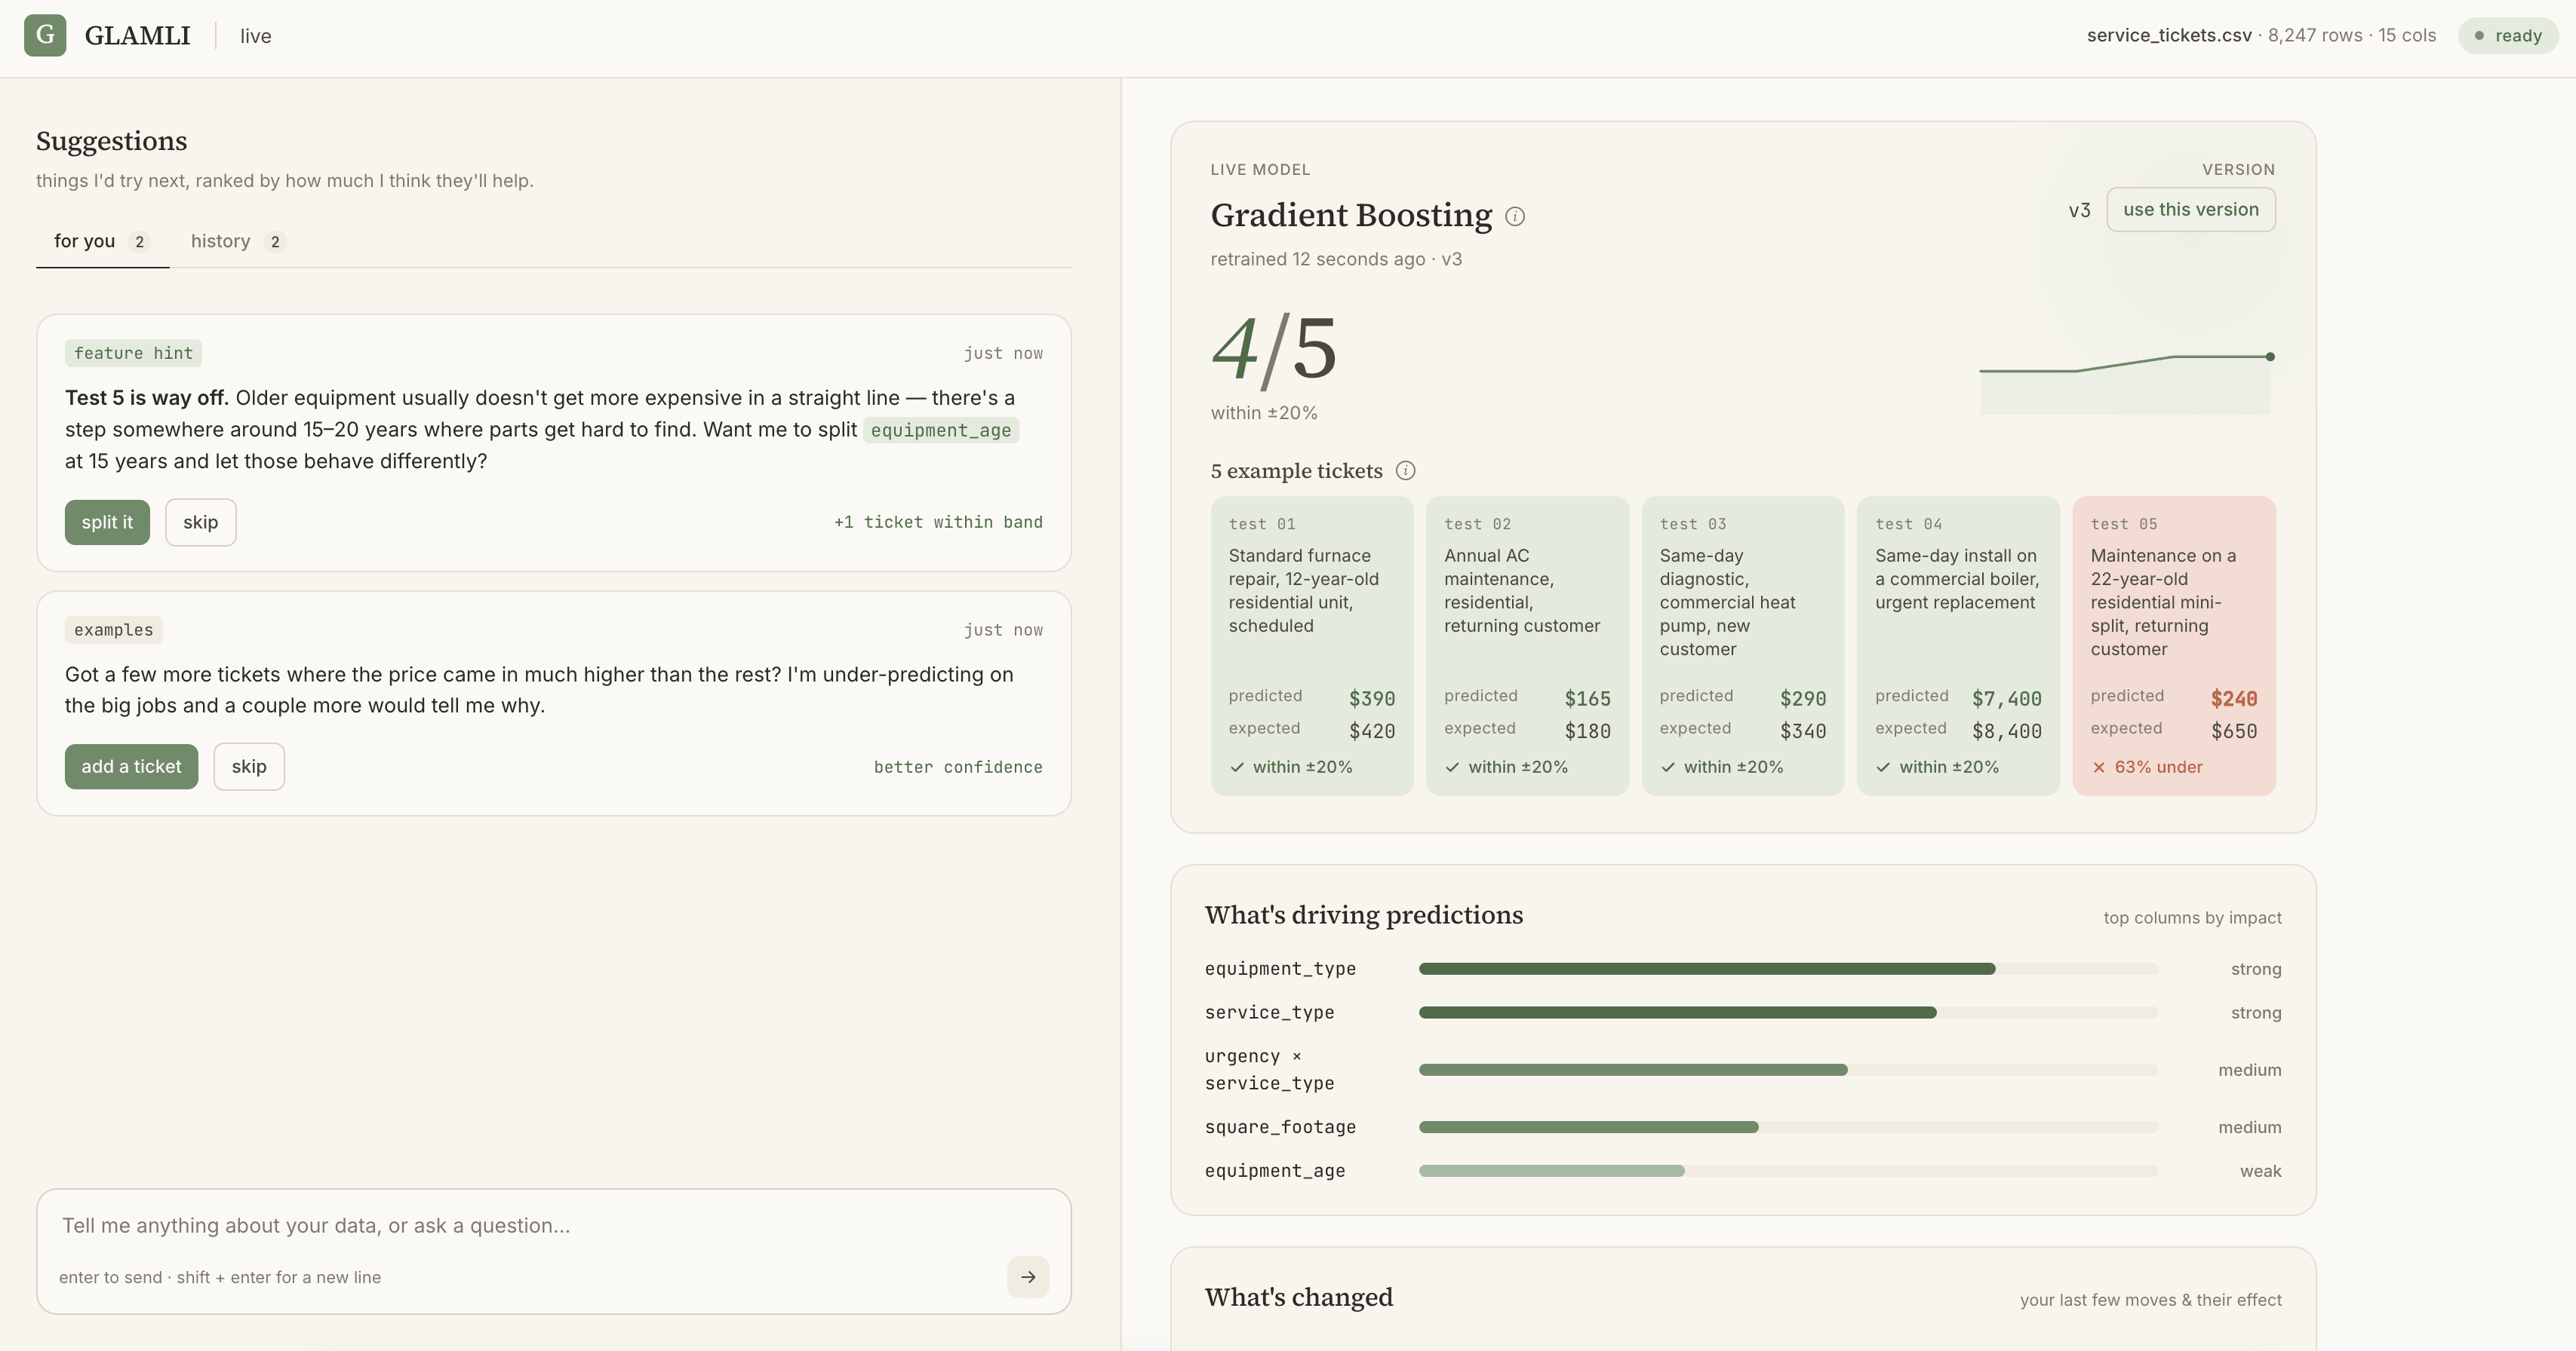Click the 'split it' button
2576x1351 pixels.
click(107, 522)
